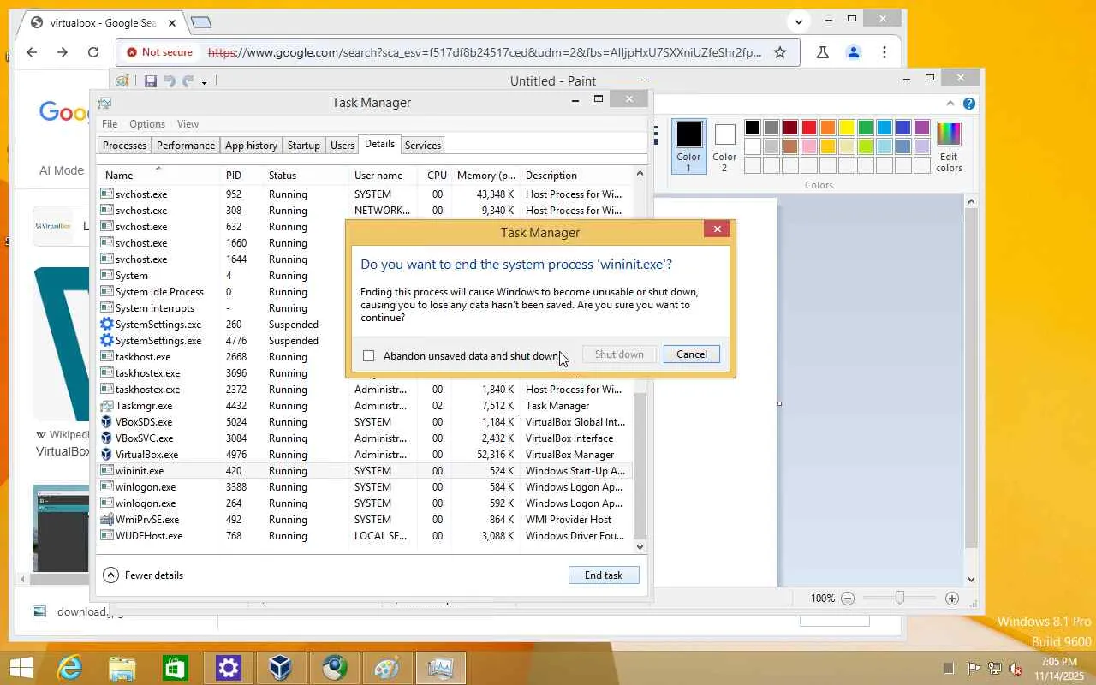The height and width of the screenshot is (685, 1096).
Task: Open the Startup tab
Action: coord(303,146)
